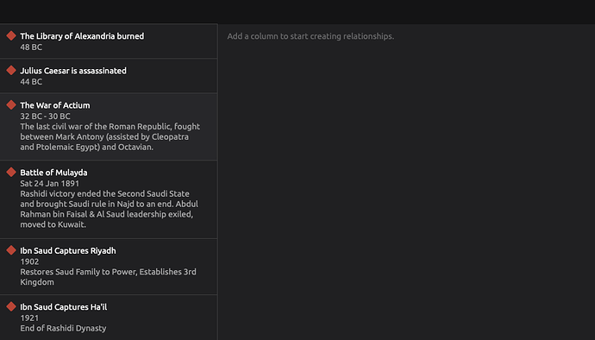
Task: Click the '32 BC - 30 BC' date range
Action: click(45, 116)
